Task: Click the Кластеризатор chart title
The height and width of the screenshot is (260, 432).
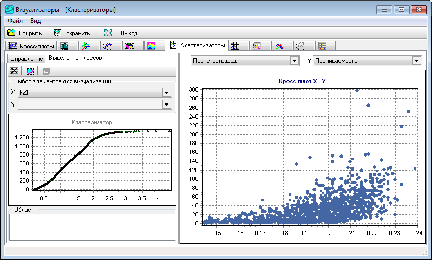Action: [x=91, y=122]
